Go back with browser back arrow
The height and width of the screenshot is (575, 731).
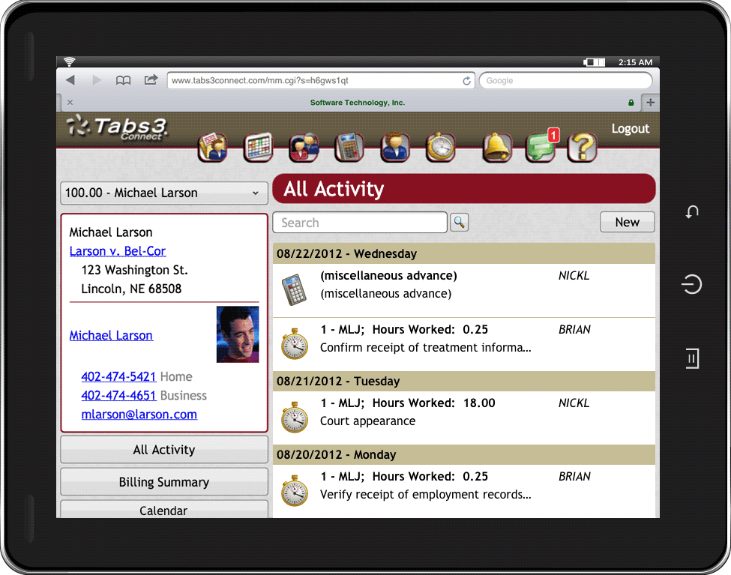[x=71, y=80]
